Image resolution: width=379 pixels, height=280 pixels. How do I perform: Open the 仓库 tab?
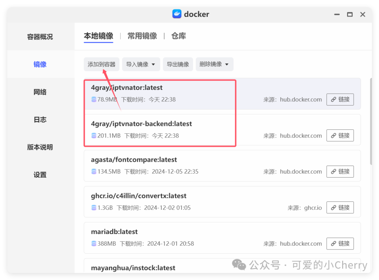pos(179,36)
